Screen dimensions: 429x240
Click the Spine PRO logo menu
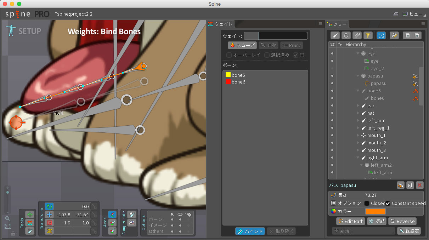pos(27,14)
